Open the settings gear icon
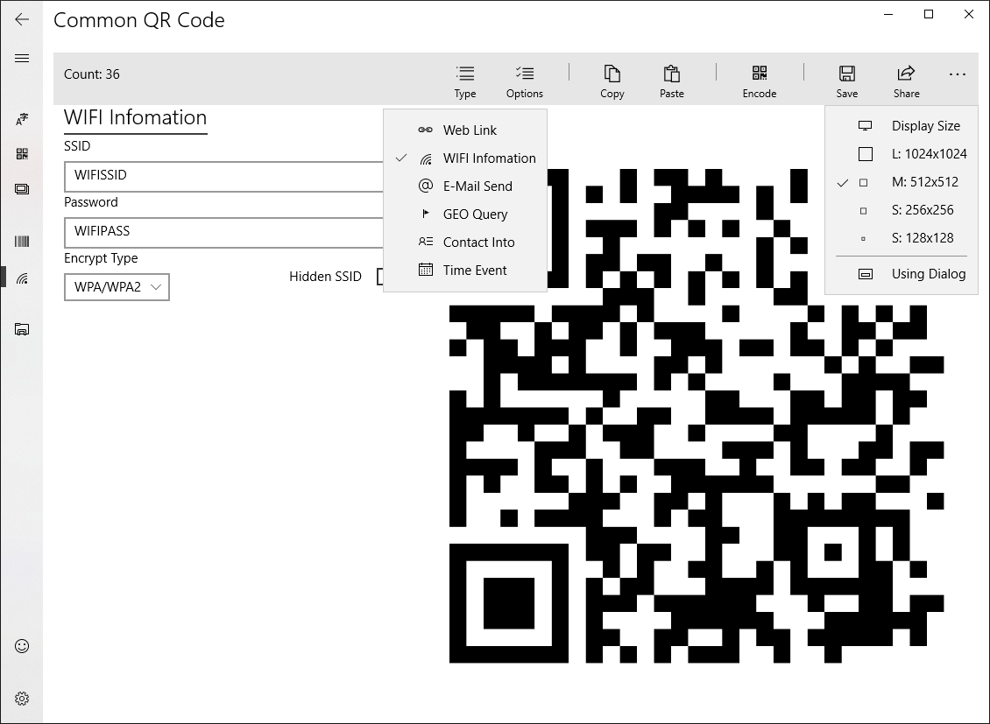The width and height of the screenshot is (990, 724). 22,699
